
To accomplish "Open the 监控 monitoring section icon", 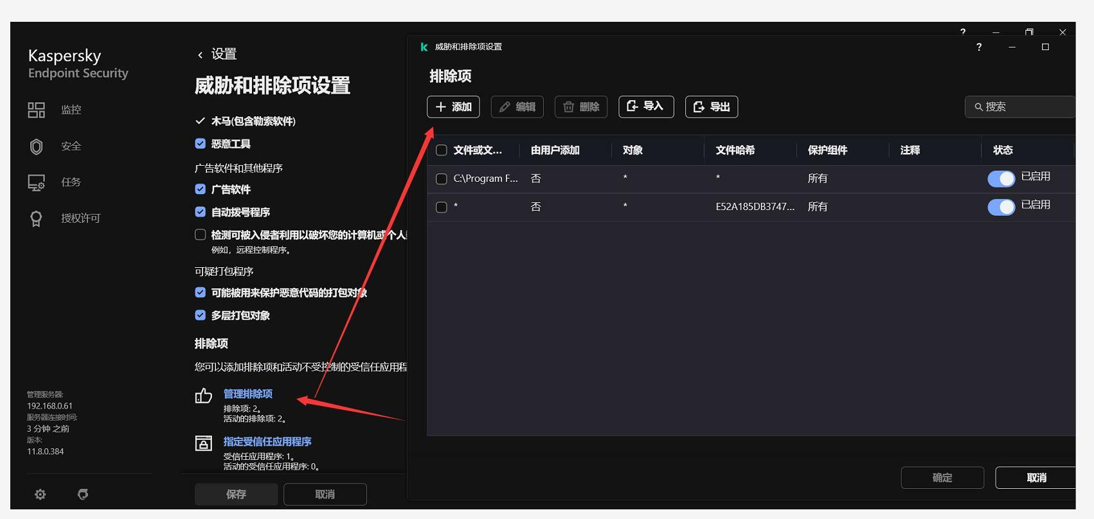I will click(x=36, y=110).
